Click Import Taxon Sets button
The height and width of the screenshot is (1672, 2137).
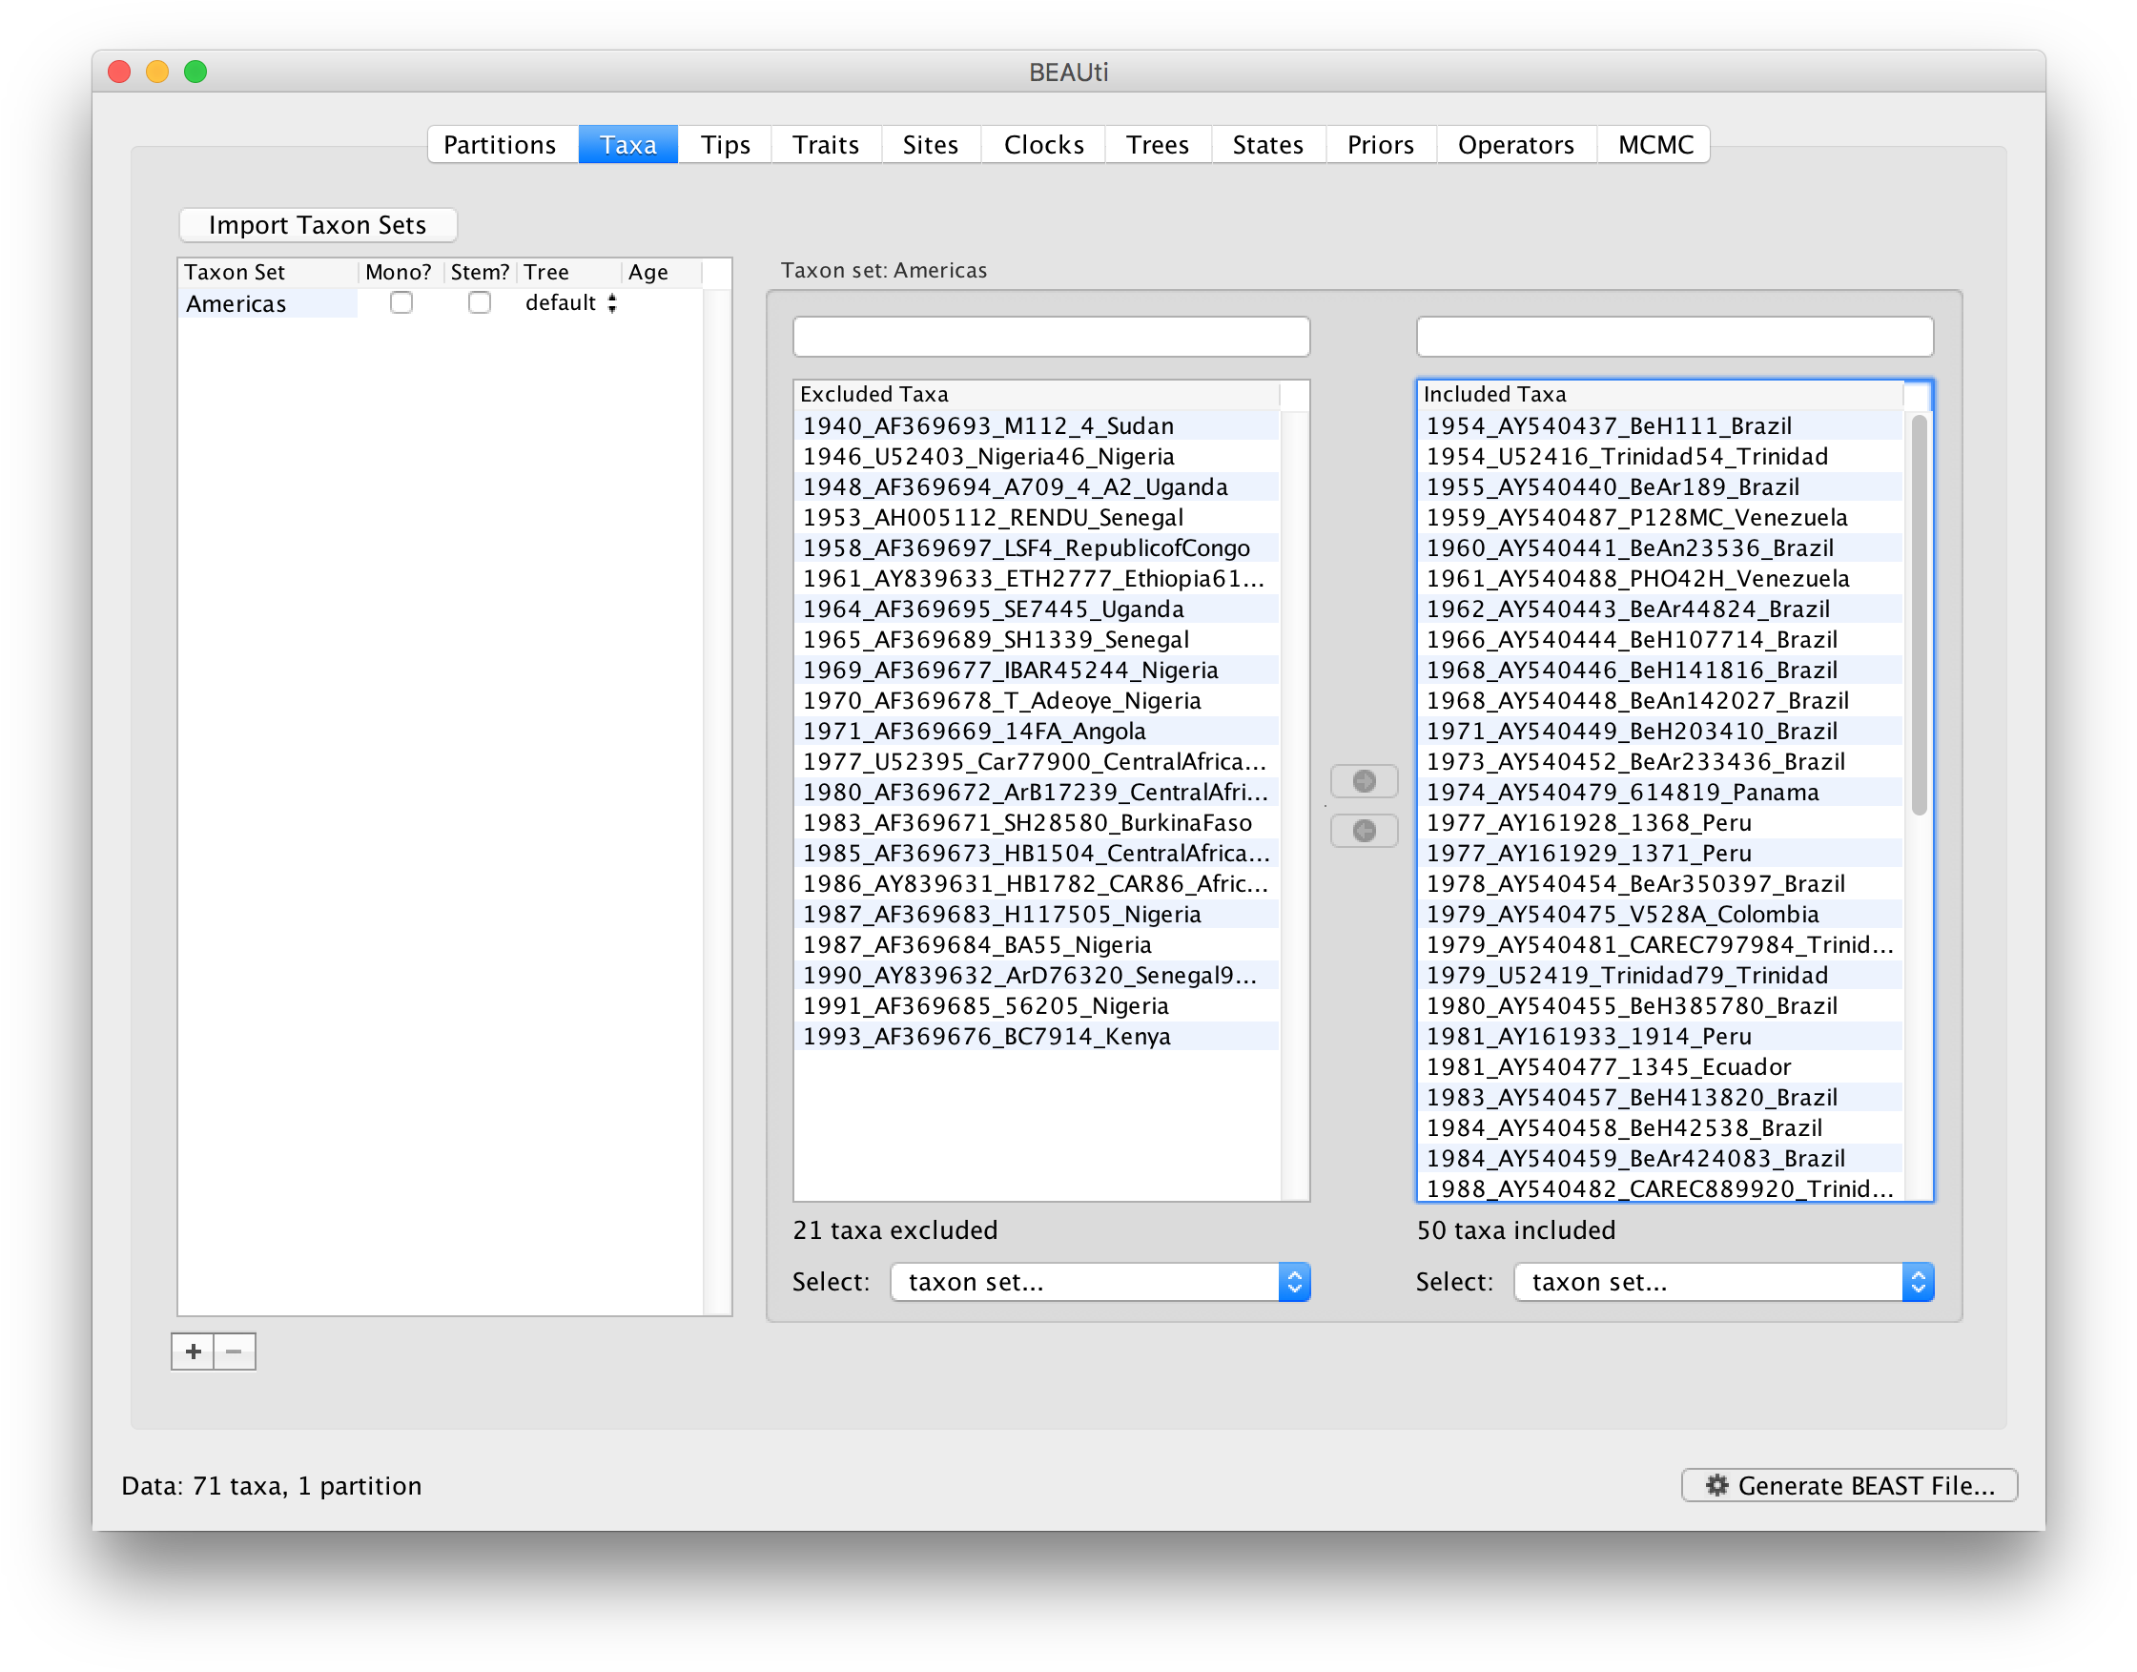click(318, 225)
